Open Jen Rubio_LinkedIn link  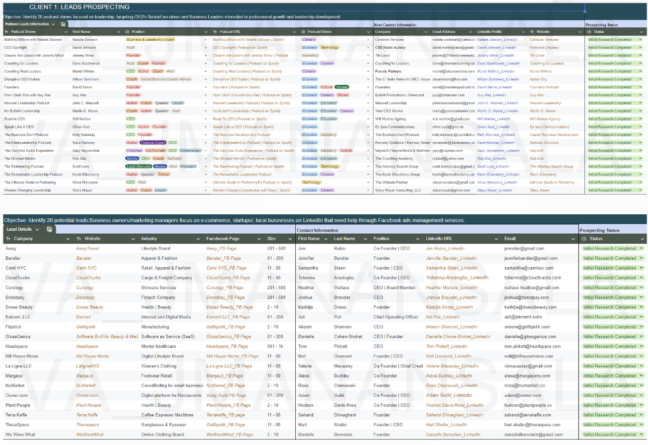tap(445, 249)
